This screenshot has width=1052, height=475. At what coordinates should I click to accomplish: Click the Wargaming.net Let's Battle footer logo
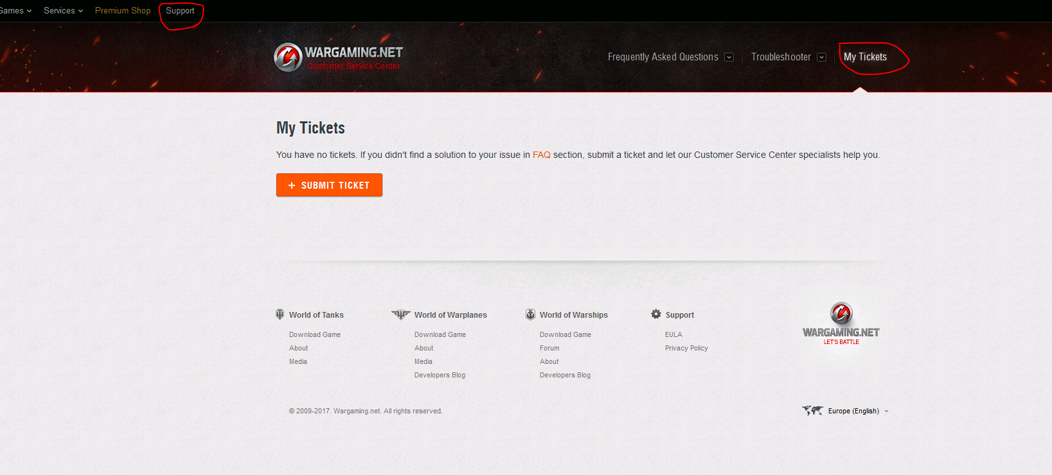tap(841, 324)
